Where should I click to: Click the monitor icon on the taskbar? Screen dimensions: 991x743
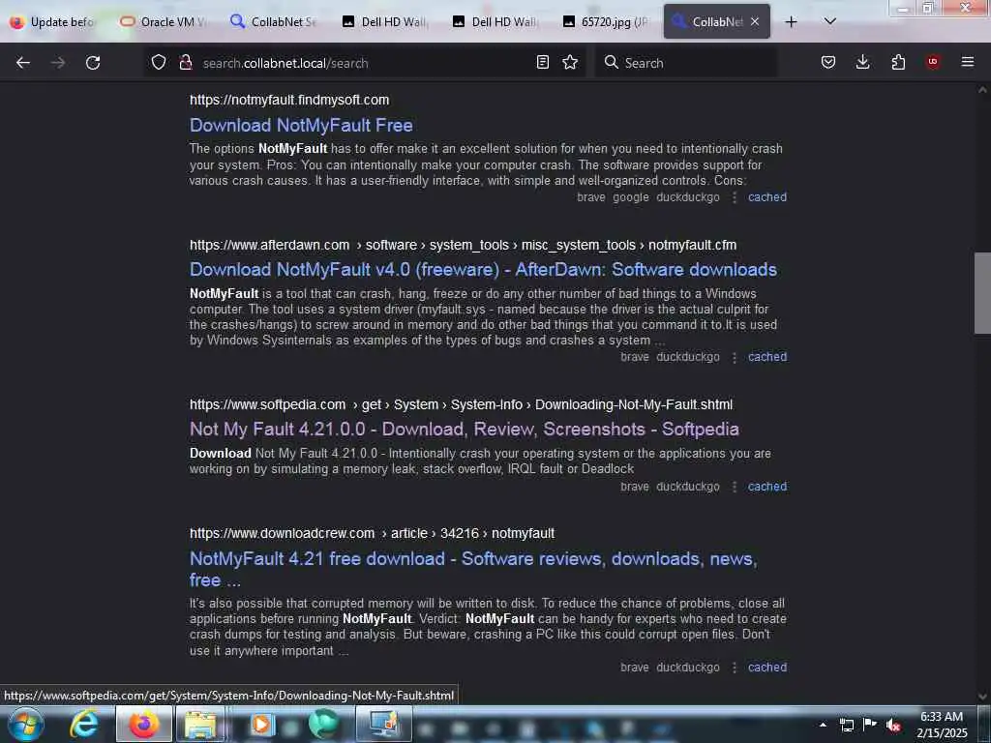click(x=383, y=724)
